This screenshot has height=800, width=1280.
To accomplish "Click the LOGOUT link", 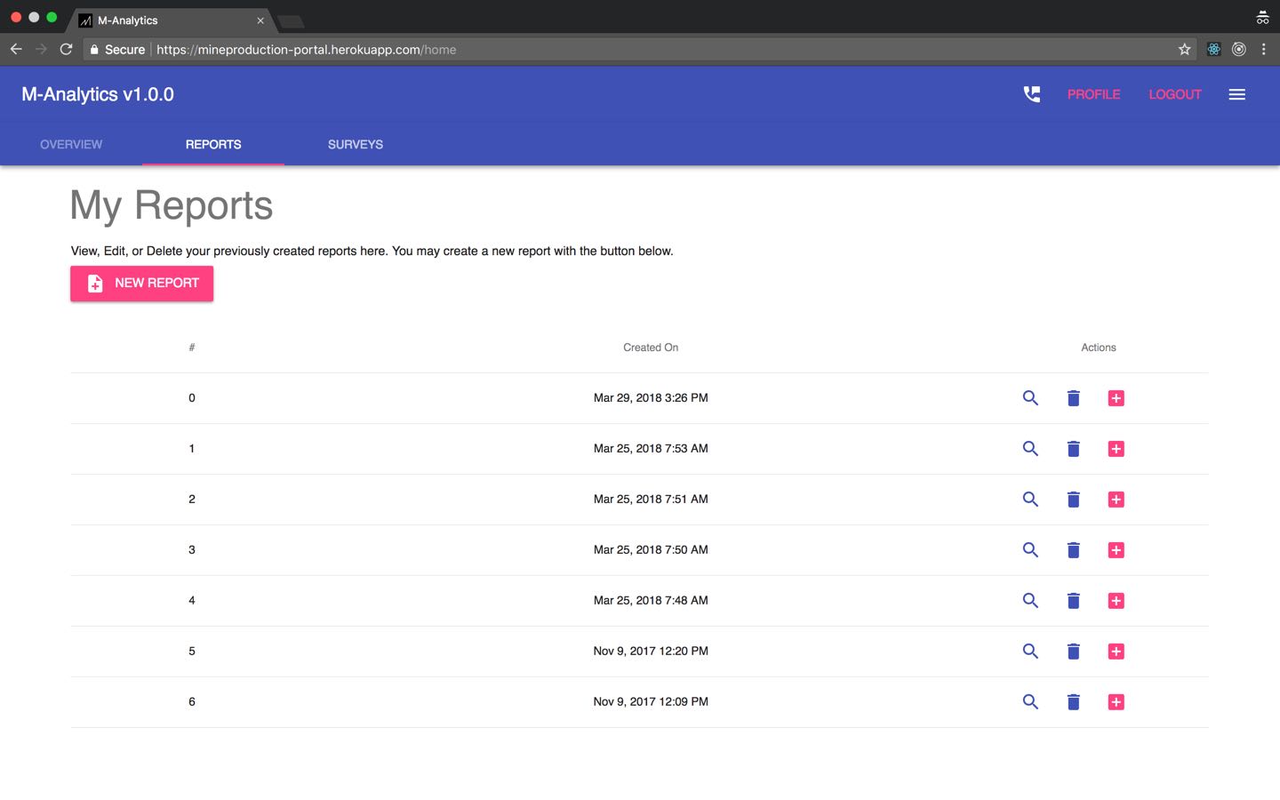I will [x=1175, y=93].
